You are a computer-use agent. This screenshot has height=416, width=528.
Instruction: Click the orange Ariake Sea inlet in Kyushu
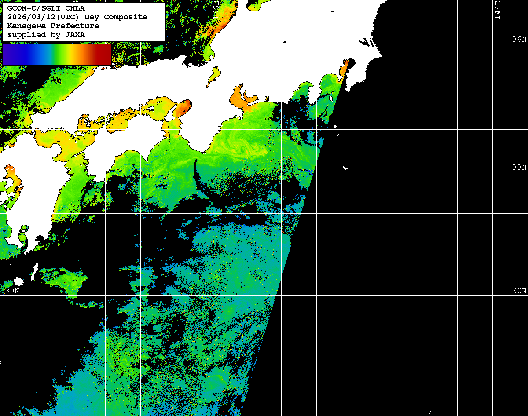tap(13, 182)
